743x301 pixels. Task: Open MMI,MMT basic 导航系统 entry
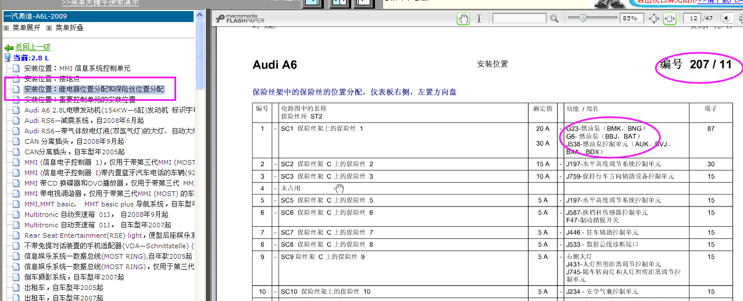click(109, 204)
